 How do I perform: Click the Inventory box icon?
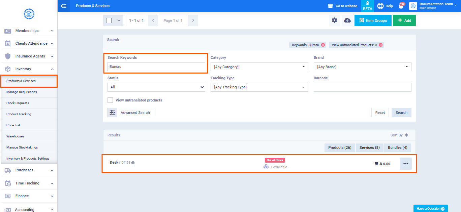(8, 69)
